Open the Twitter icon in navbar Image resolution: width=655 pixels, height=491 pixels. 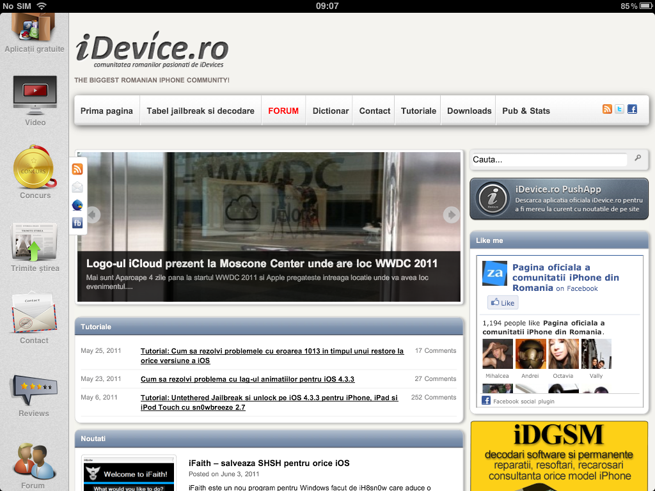[x=619, y=109]
